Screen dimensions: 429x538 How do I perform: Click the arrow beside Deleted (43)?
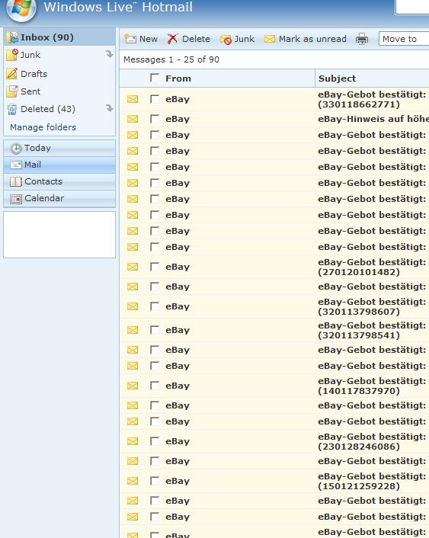click(110, 108)
